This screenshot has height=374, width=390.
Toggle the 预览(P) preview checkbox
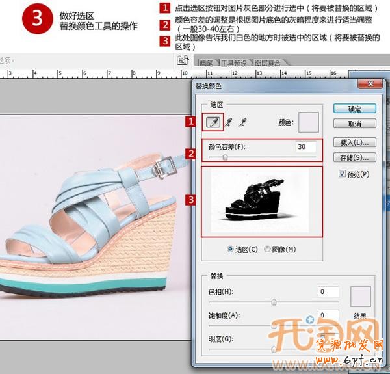(343, 174)
